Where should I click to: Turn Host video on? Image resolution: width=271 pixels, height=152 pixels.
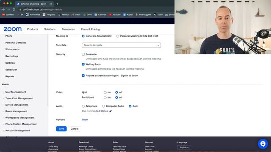[x=105, y=92]
